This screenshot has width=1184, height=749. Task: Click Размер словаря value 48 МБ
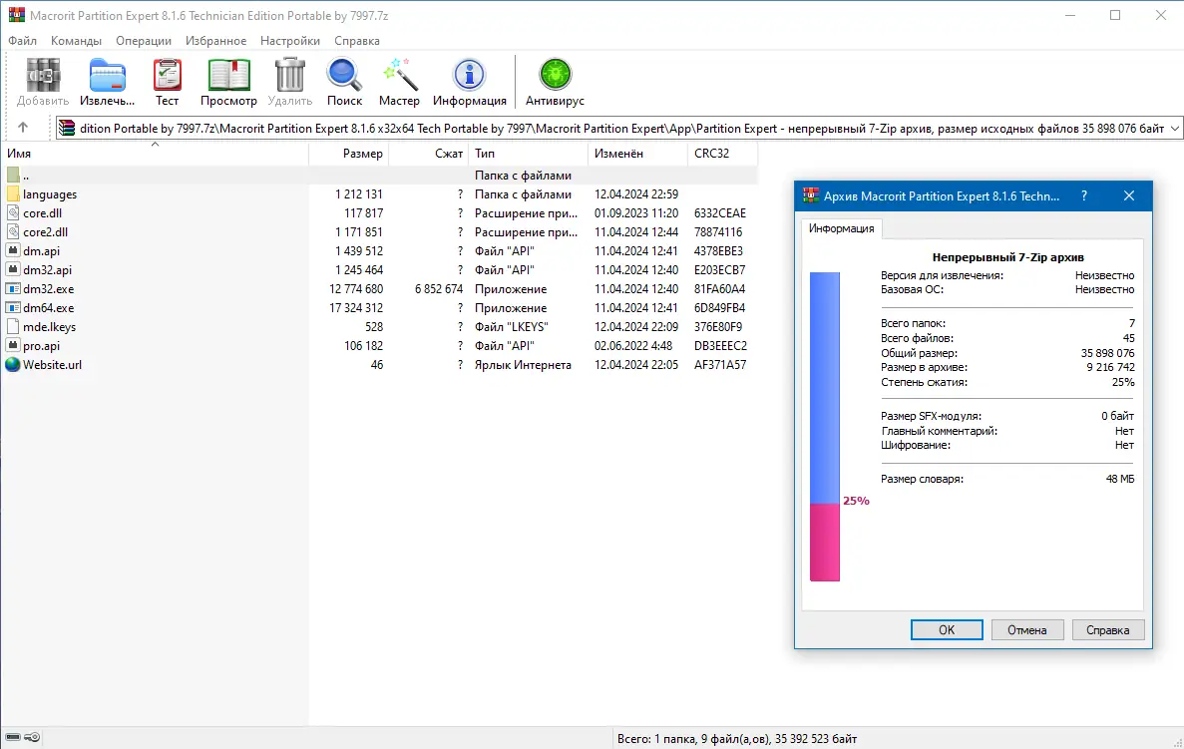(1120, 479)
